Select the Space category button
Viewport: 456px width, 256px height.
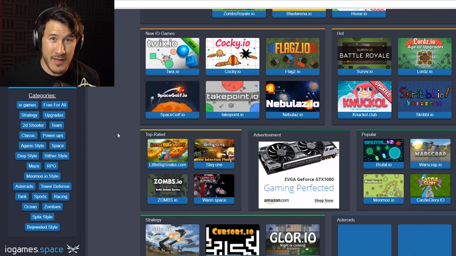pos(57,146)
